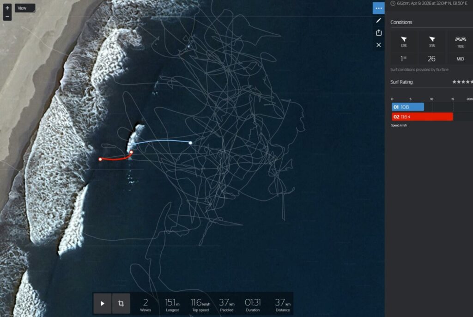Zoom out the map with minus button
This screenshot has width=473, height=317.
coord(7,17)
